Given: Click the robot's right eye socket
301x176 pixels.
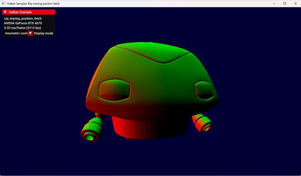Looking at the screenshot, I should [x=204, y=90].
